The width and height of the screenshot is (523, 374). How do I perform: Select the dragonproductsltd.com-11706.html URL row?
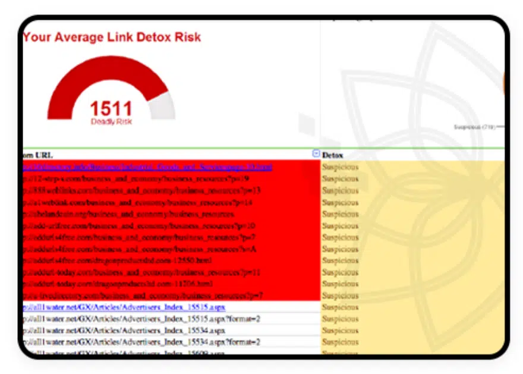(119, 284)
